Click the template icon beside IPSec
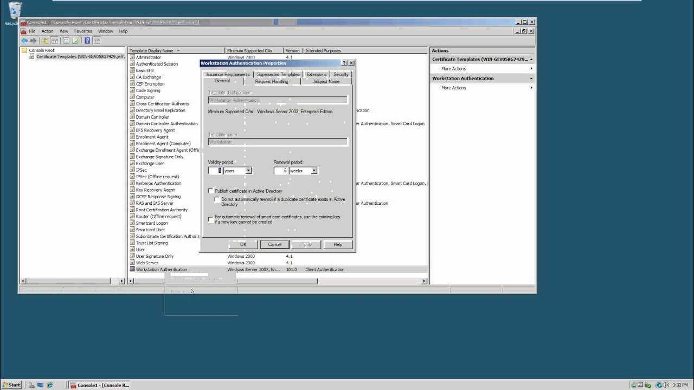Image resolution: width=694 pixels, height=390 pixels. click(x=132, y=170)
